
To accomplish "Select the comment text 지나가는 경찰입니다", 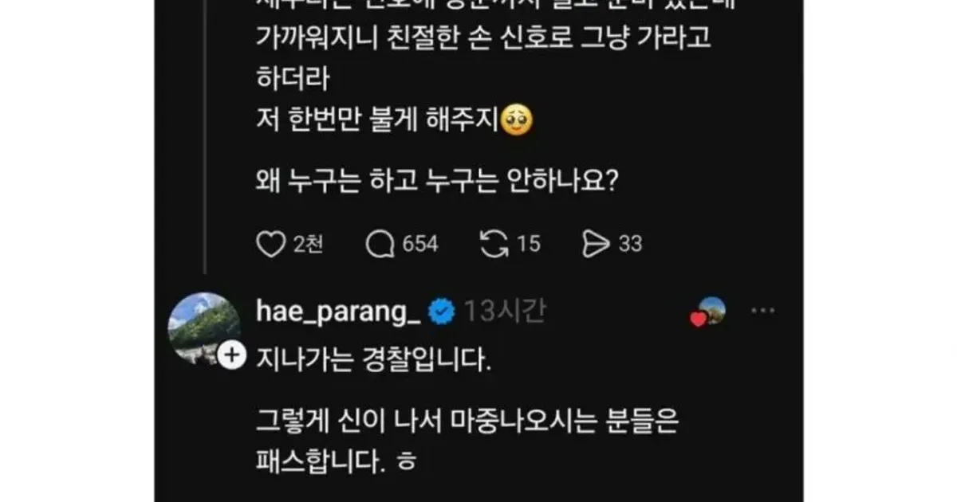I will 375,358.
